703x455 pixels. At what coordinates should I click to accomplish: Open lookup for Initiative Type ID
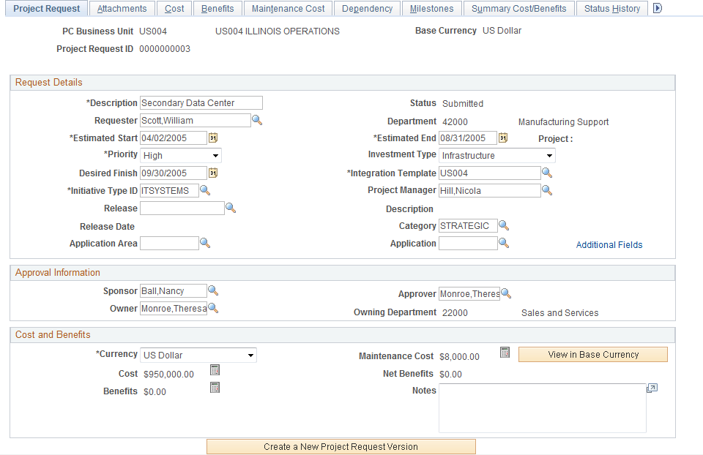pyautogui.click(x=205, y=190)
